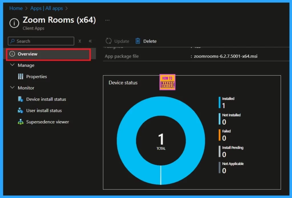Click the User install status icon
Screen dimensions: 292x198
click(21, 110)
